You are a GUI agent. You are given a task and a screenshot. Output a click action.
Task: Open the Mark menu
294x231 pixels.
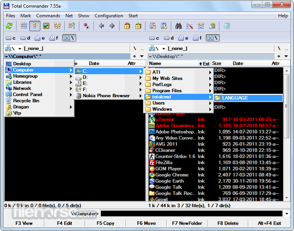click(x=26, y=16)
